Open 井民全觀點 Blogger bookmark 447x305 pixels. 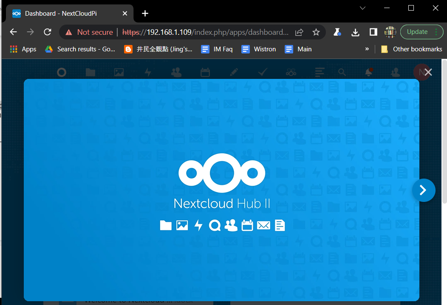point(158,49)
